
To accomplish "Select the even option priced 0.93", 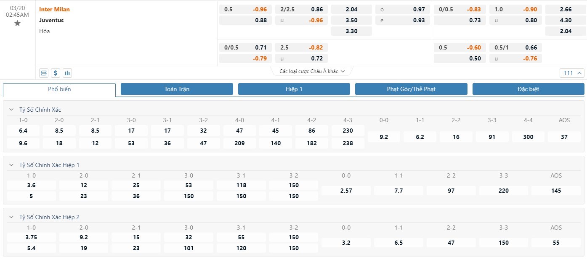I will point(402,20).
